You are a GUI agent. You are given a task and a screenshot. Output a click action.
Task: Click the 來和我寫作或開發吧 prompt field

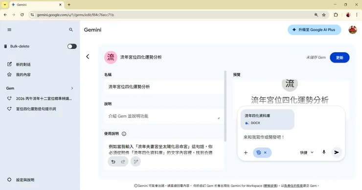264,137
